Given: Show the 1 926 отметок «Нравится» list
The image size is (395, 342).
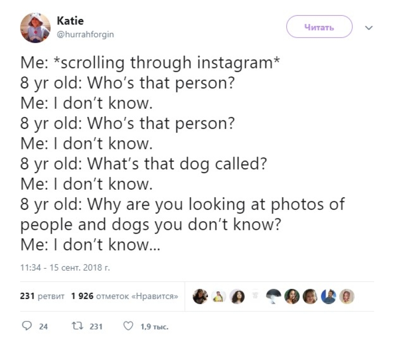Looking at the screenshot, I should [124, 296].
